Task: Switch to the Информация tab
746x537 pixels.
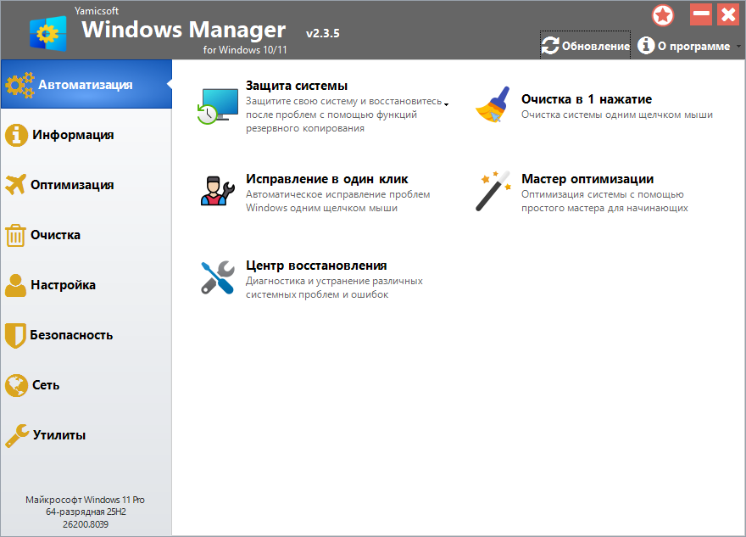Action: [72, 135]
